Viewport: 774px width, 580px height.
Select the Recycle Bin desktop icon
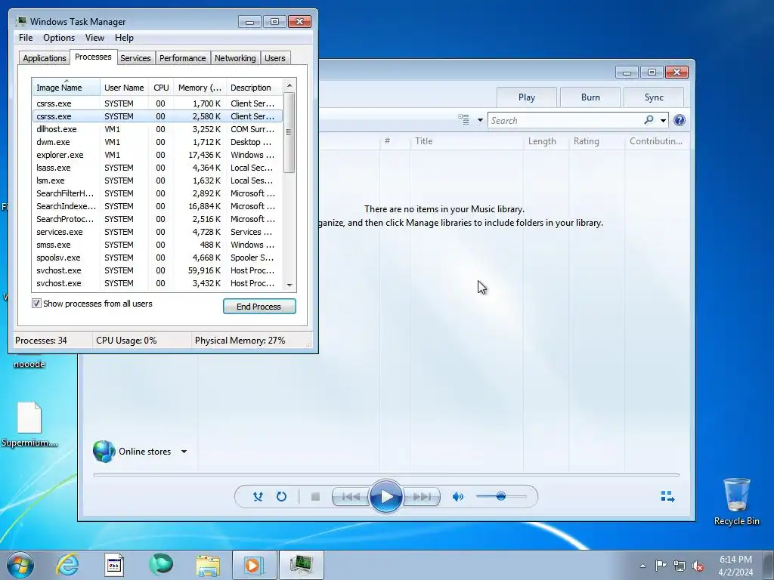736,501
